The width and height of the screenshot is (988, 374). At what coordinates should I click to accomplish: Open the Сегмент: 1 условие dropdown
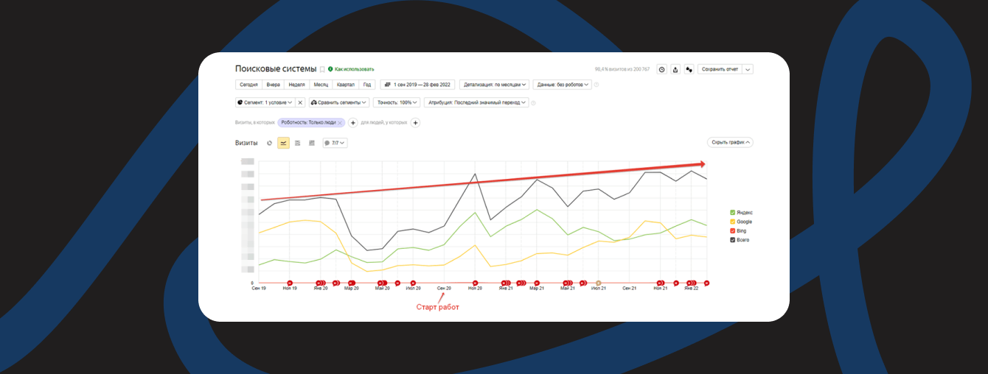coord(265,102)
